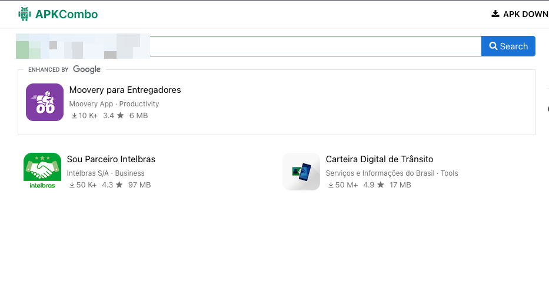This screenshot has width=549, height=295.
Task: Click the Moovery App · Productivity text
Action: [114, 104]
